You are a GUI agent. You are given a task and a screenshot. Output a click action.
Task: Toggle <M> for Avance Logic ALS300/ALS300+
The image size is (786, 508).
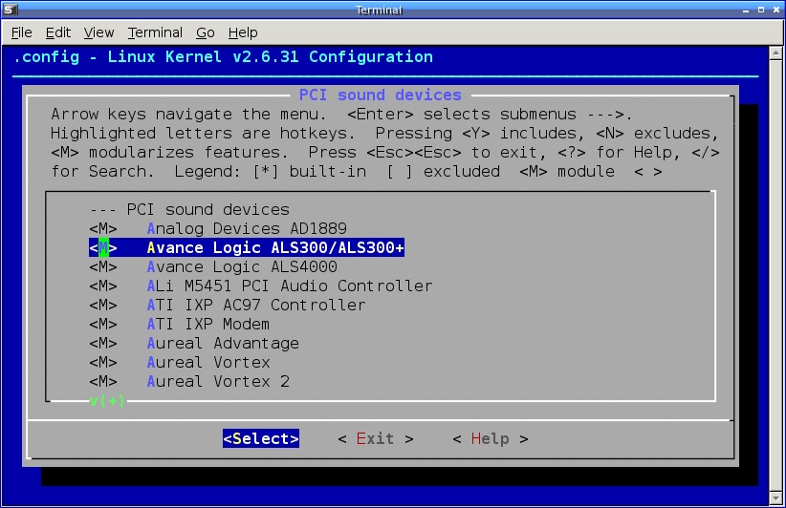click(x=103, y=247)
